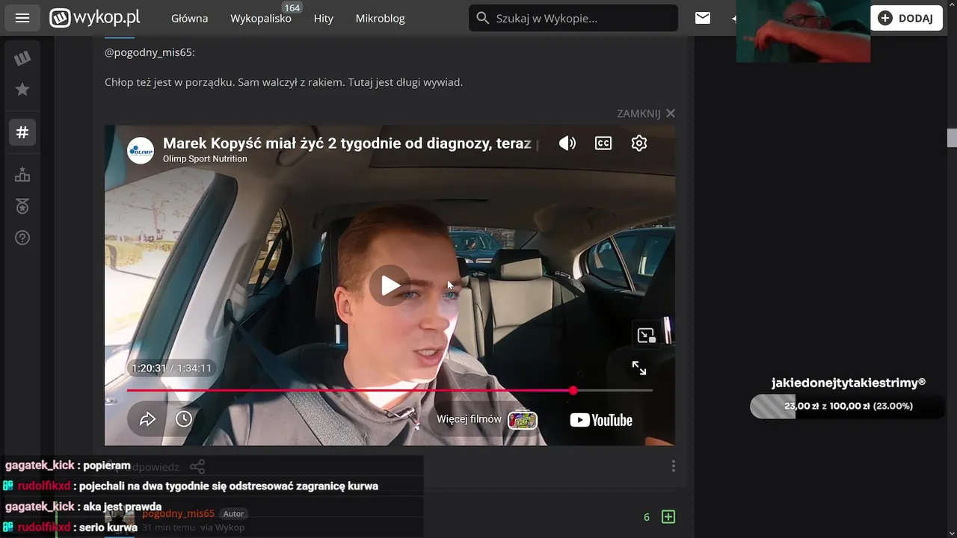Open the hamburger menu
Image resolution: width=957 pixels, height=538 pixels.
pyautogui.click(x=22, y=18)
